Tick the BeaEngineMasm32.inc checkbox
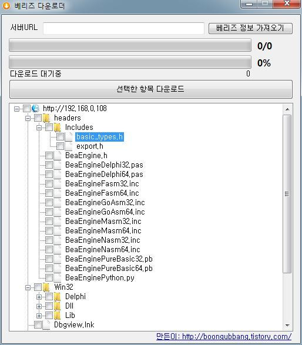This screenshot has width=302, height=345. 49,222
